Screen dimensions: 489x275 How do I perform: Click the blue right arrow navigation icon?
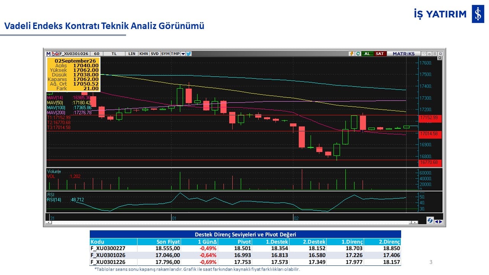(440, 222)
